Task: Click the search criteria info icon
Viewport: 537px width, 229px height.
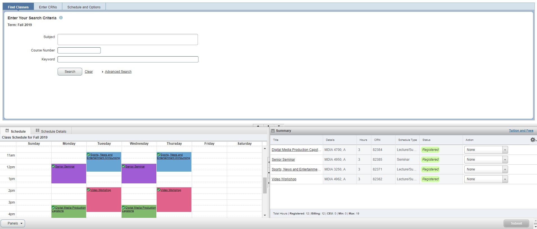Action: click(61, 18)
